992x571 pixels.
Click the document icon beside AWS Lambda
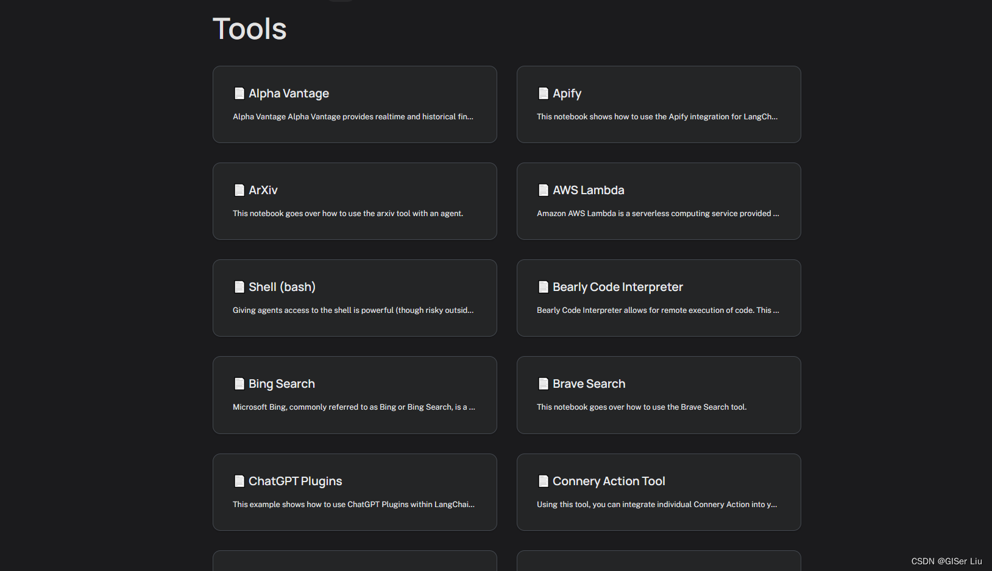(x=544, y=190)
